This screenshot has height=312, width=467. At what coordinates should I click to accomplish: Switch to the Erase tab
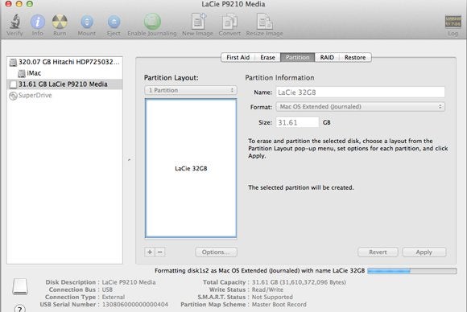click(x=267, y=57)
